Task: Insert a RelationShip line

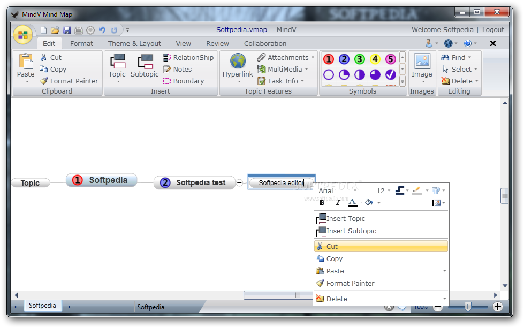Action: tap(188, 57)
